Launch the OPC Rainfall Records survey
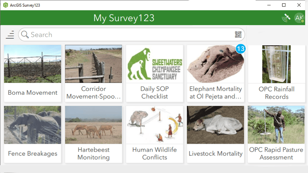 point(277,74)
